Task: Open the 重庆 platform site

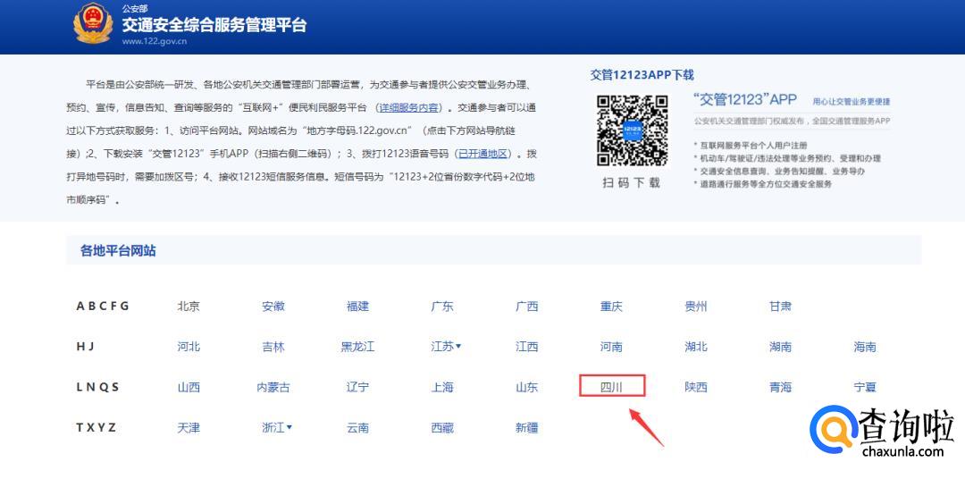Action: click(x=612, y=306)
